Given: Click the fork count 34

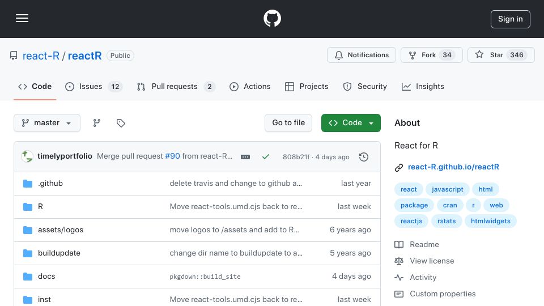Looking at the screenshot, I should [x=447, y=55].
